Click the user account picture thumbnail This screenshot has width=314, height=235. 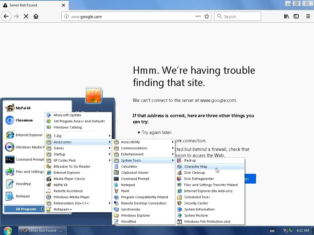[x=94, y=95]
